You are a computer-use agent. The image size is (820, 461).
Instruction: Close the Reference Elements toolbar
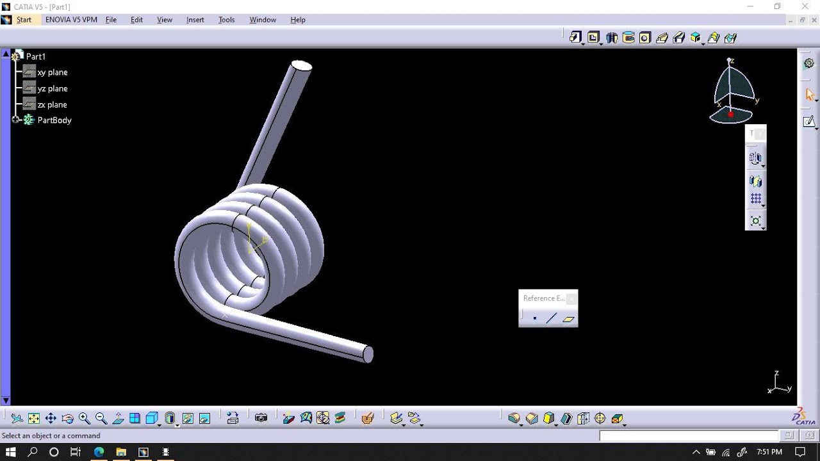pyautogui.click(x=571, y=298)
